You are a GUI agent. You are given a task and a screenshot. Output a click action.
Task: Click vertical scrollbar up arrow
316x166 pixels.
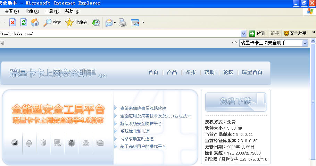click(313, 41)
